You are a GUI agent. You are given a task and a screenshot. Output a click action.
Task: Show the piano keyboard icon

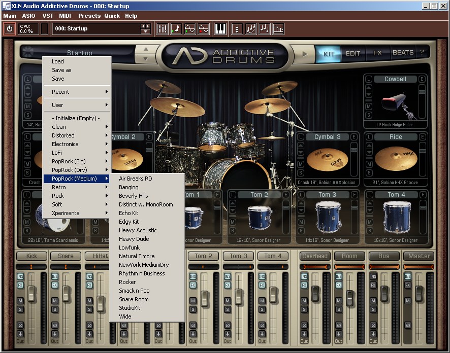coord(220,28)
